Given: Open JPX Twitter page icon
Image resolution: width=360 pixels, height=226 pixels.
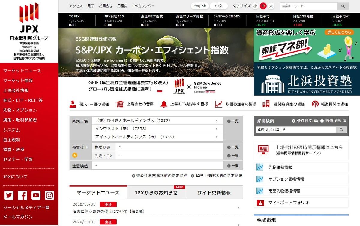Looking at the screenshot, I should 9,195.
